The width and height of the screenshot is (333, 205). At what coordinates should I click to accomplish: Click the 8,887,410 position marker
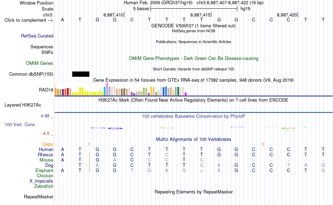tap(114, 15)
